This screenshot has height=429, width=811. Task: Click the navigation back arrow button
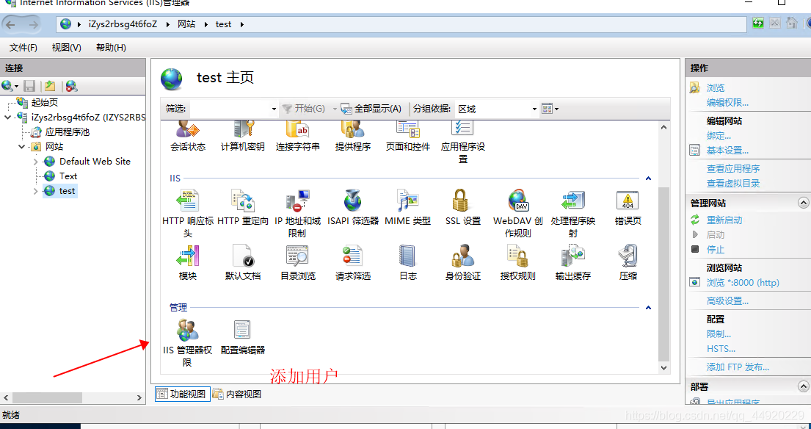click(11, 24)
